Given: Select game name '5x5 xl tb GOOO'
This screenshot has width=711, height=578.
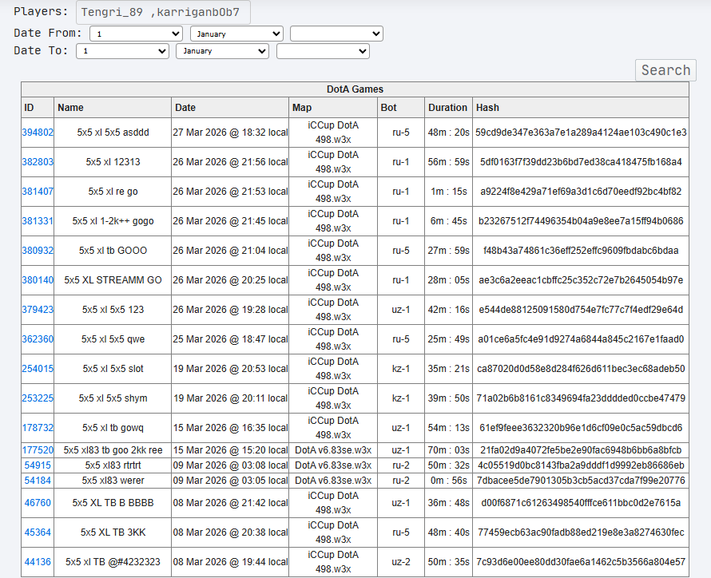Looking at the screenshot, I should [113, 251].
